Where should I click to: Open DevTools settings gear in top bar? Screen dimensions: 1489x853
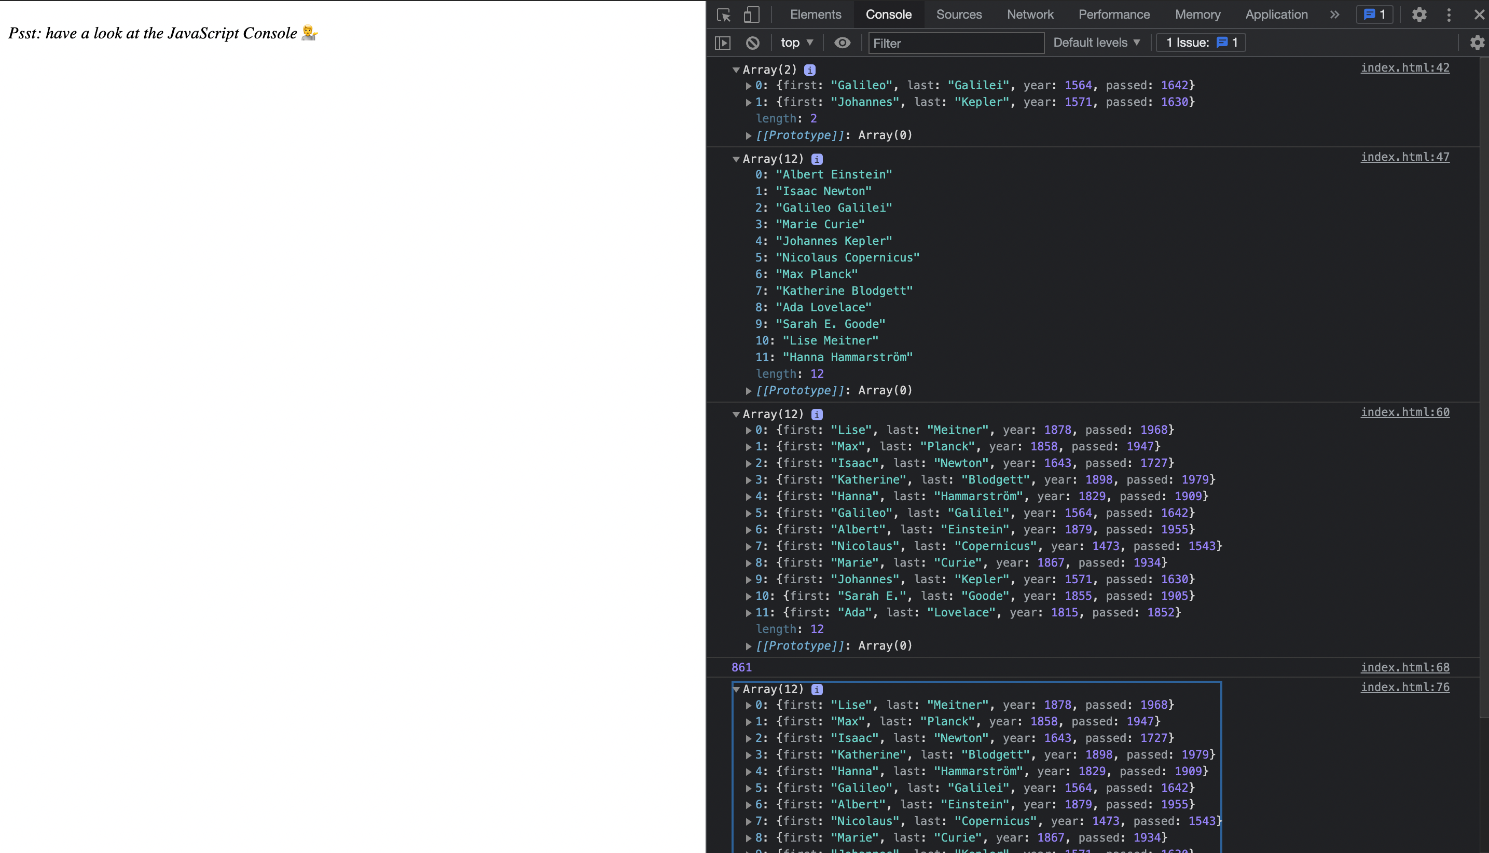pyautogui.click(x=1419, y=15)
